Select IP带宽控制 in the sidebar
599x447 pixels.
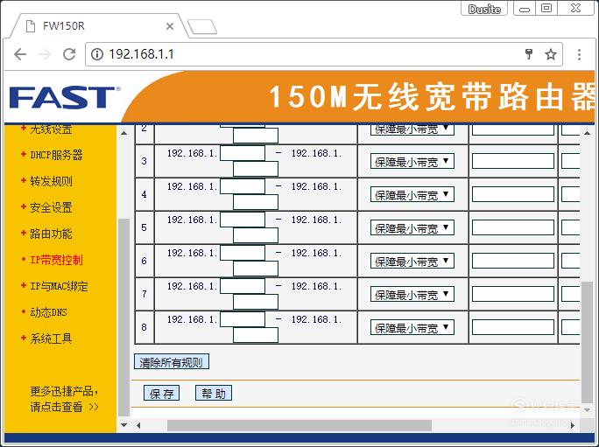point(56,260)
